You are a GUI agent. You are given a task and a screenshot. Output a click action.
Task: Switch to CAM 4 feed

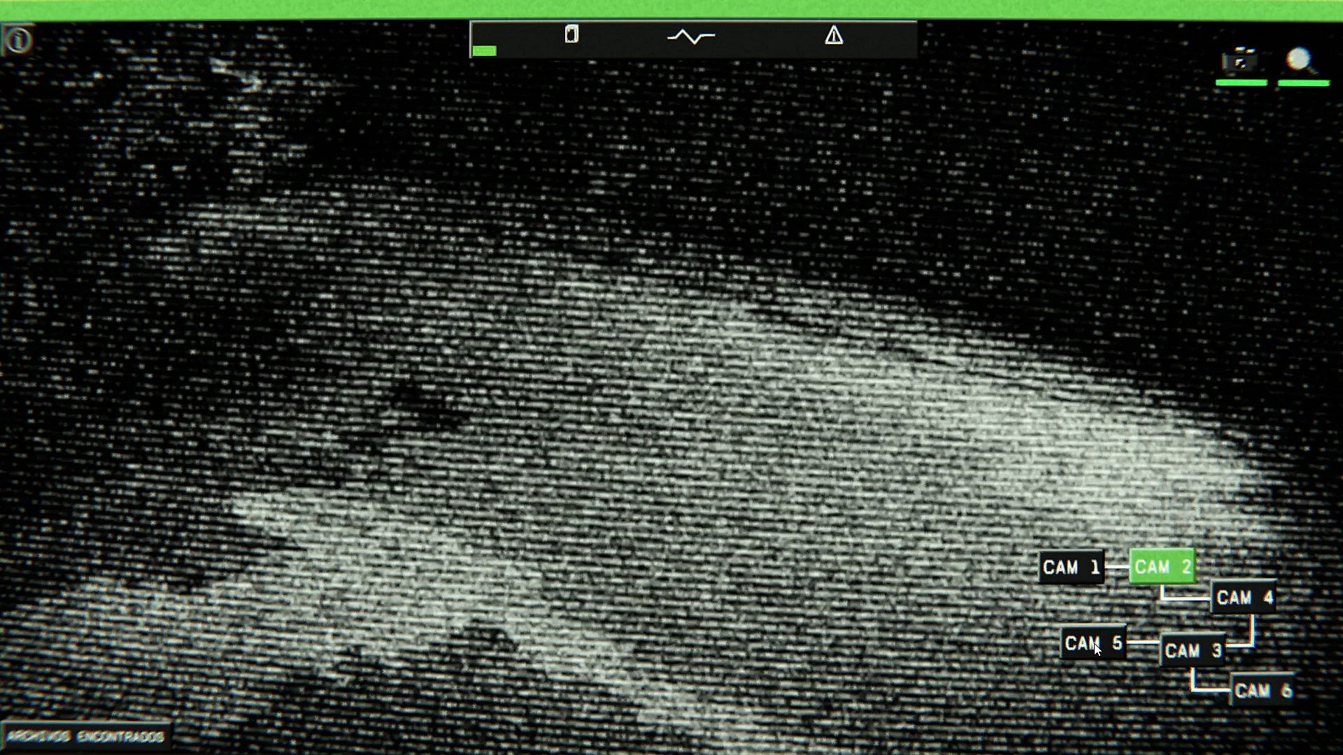click(x=1244, y=598)
